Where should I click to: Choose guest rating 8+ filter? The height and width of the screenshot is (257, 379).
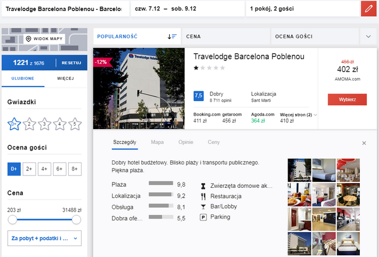tap(74, 169)
